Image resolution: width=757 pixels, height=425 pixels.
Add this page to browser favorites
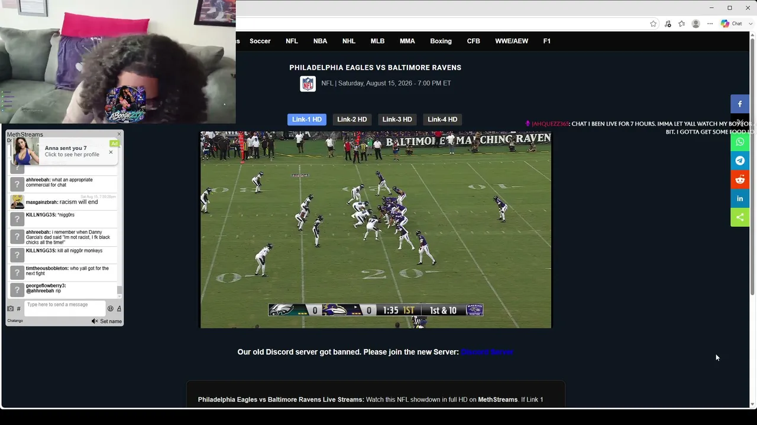653,24
